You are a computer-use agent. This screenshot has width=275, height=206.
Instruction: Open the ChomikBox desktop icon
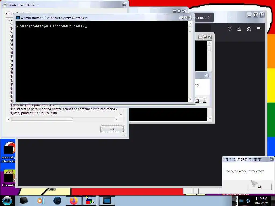click(8, 178)
